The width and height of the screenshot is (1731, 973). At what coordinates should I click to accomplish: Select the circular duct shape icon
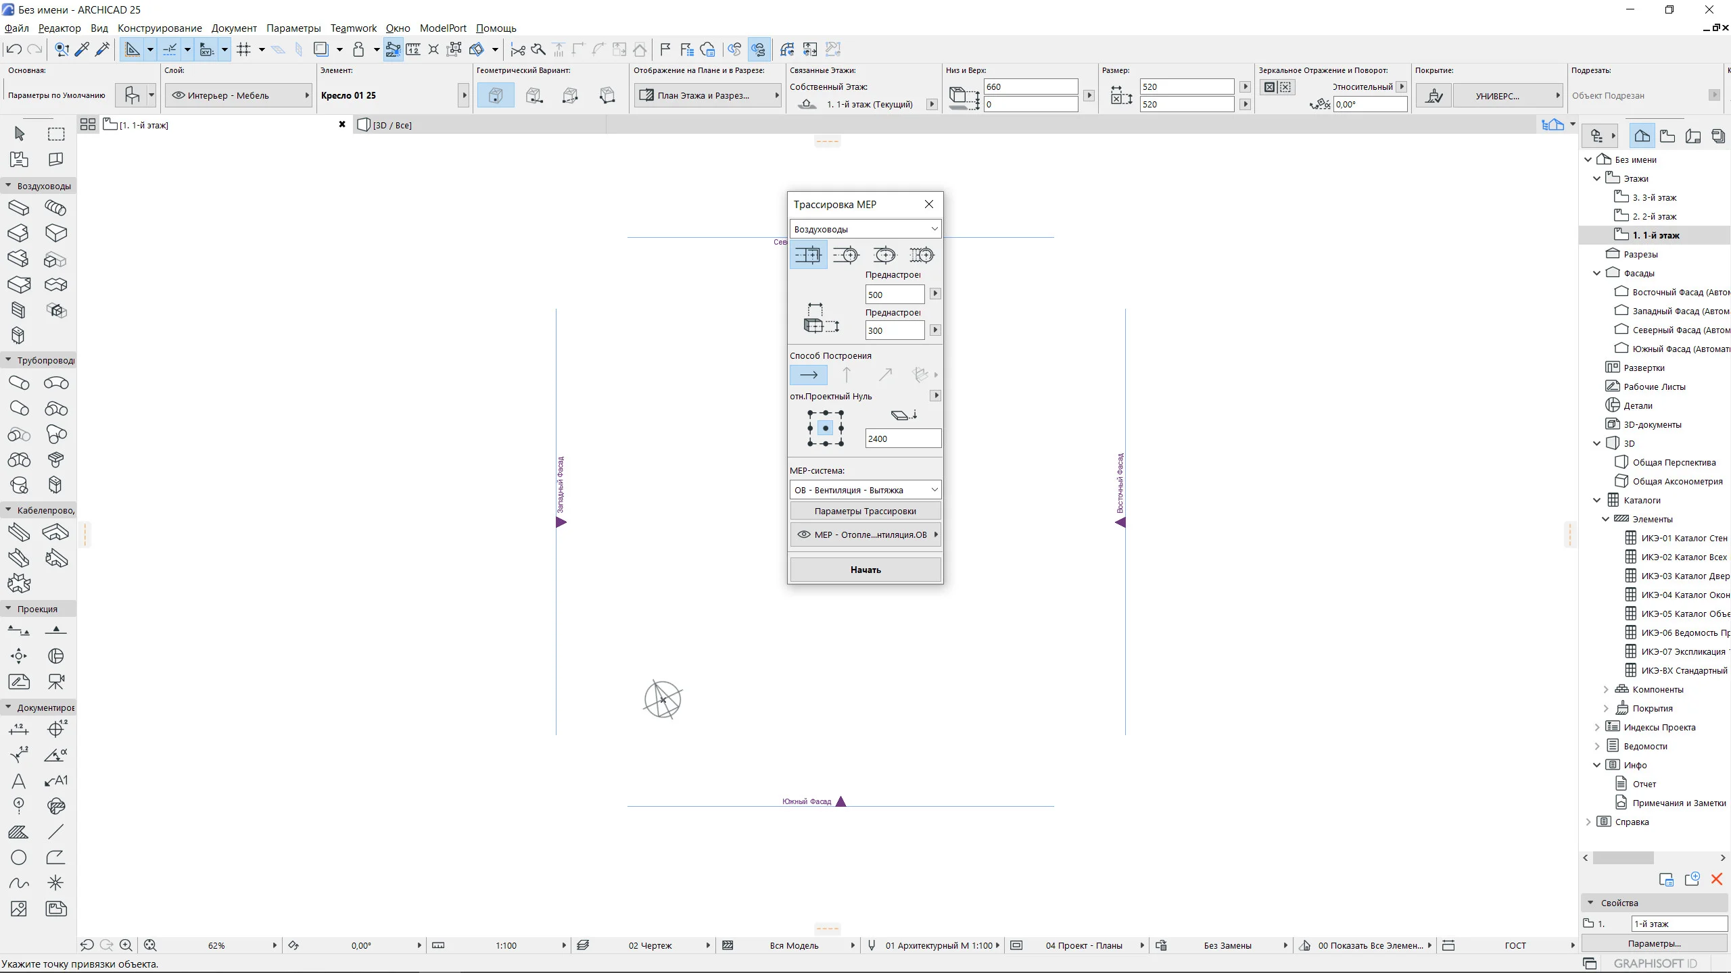pyautogui.click(x=846, y=255)
